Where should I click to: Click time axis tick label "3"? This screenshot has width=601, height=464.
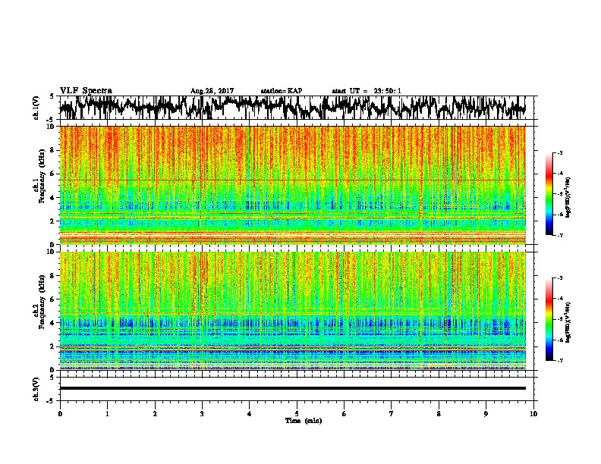(x=202, y=414)
